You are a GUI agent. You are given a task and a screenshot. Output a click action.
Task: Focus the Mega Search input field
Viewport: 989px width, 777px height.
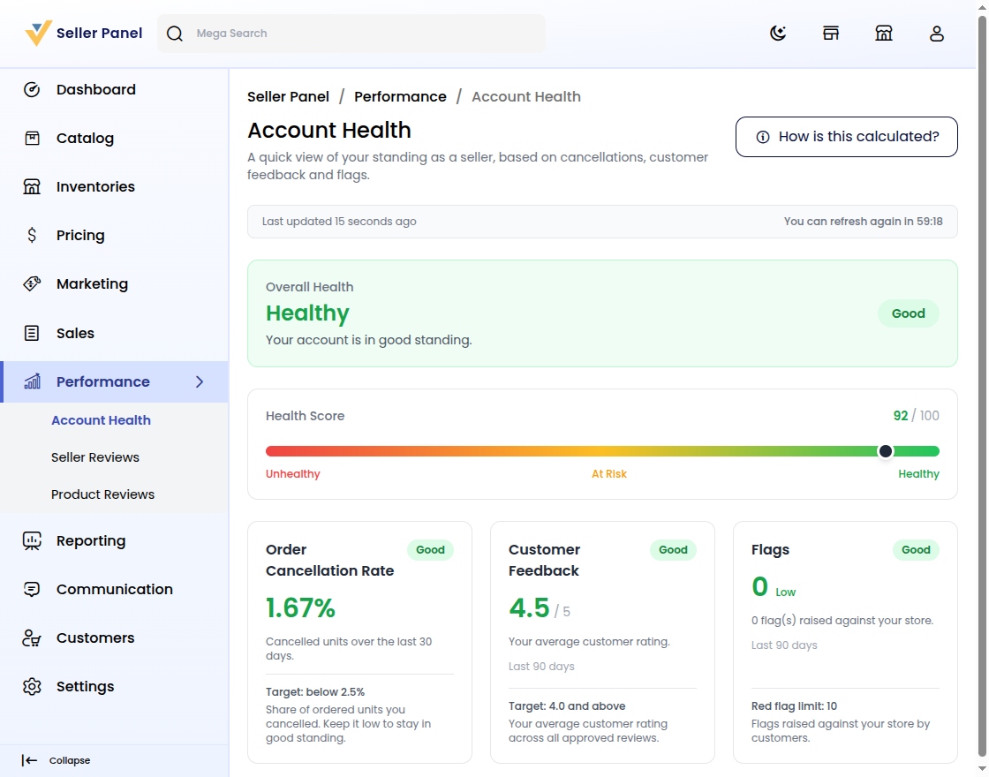351,34
